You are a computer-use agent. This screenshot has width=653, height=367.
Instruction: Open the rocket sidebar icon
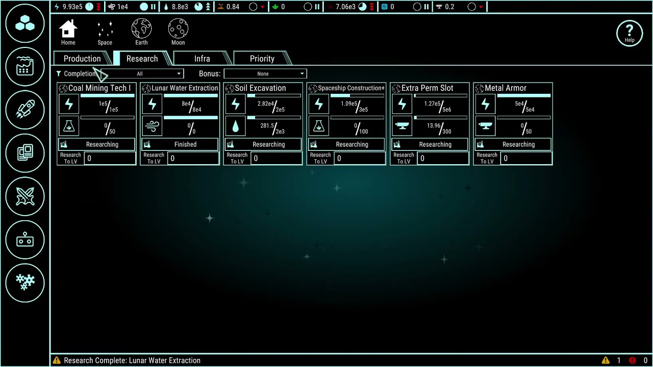(x=25, y=110)
